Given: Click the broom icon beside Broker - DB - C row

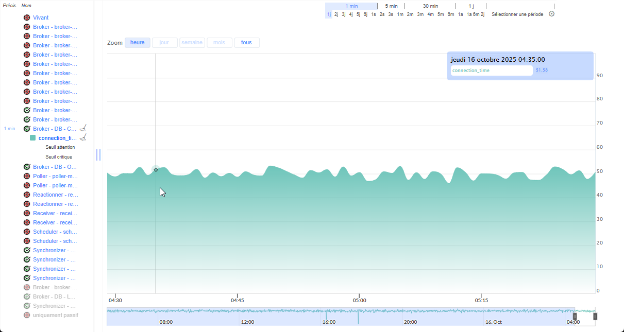Looking at the screenshot, I should (83, 128).
